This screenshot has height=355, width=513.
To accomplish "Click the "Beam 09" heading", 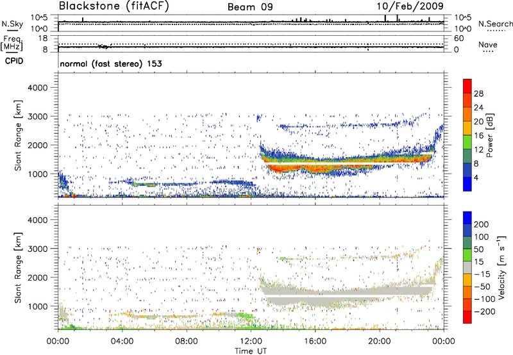I will (250, 7).
